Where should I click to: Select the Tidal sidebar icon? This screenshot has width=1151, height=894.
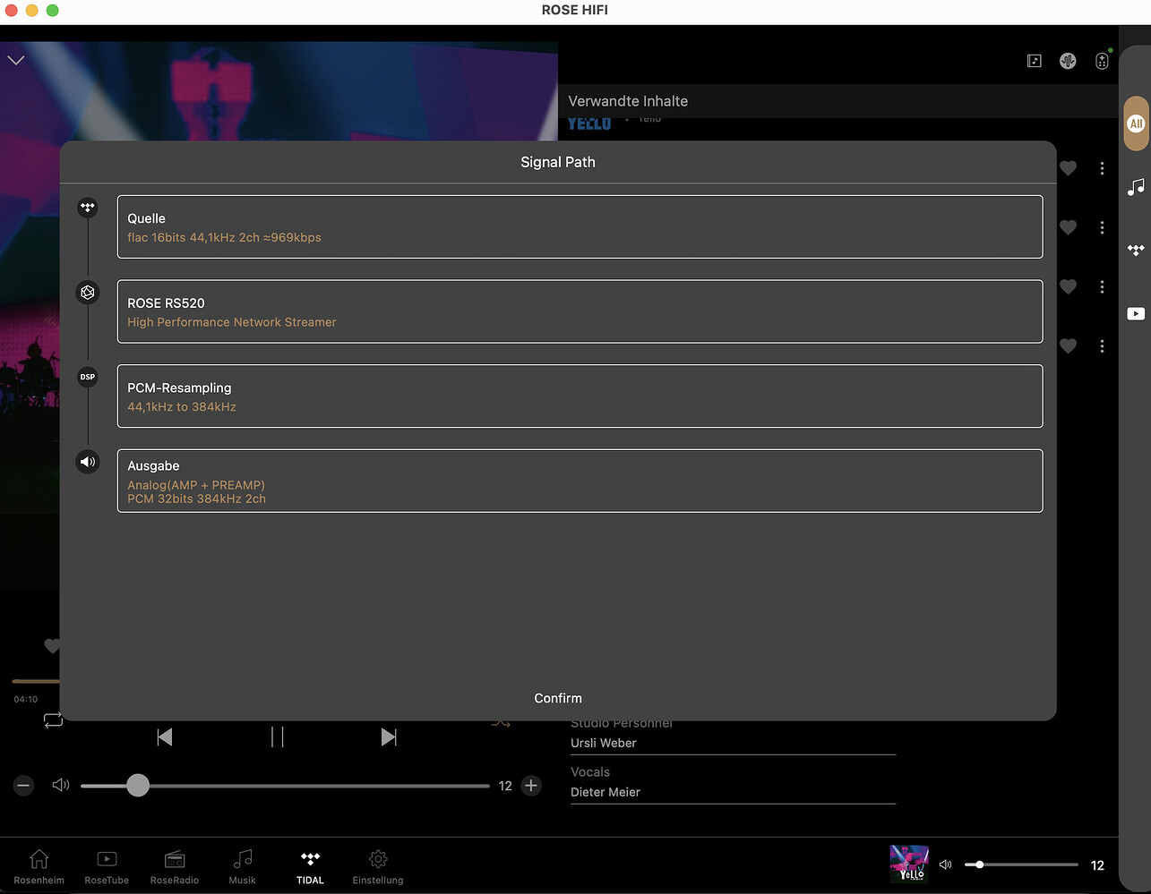pyautogui.click(x=1136, y=251)
